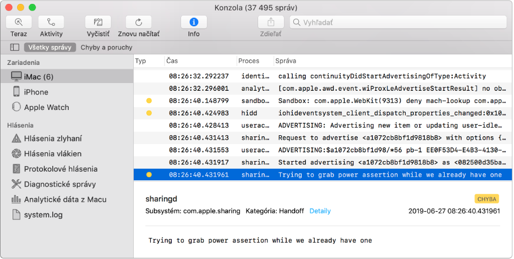Select the 08:26:40.431553 userac row
Screen dimensions: 514x259
[x=322, y=150]
